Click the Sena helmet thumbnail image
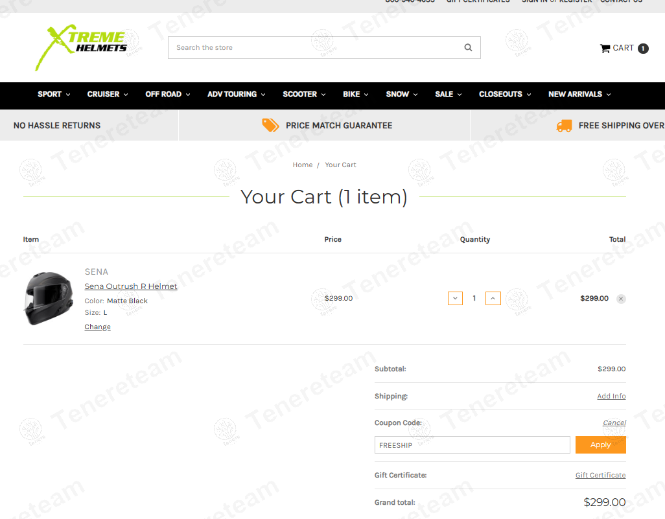Viewport: 665px width, 519px height. click(49, 299)
